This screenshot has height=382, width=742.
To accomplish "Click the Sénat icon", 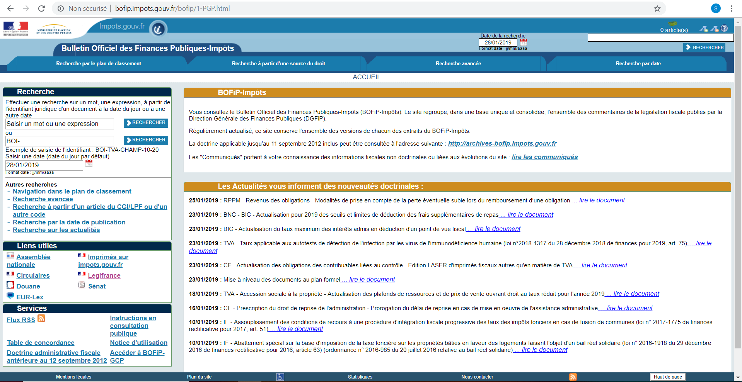I will (x=82, y=285).
